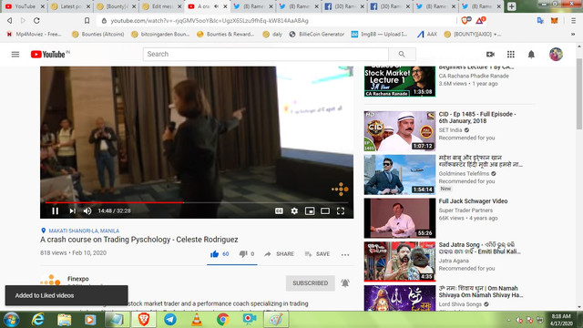Pause the video
This screenshot has width=583, height=328.
[x=55, y=210]
